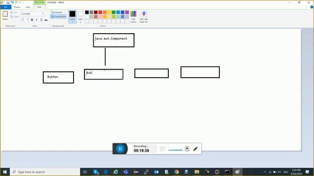Image resolution: width=314 pixels, height=176 pixels.
Task: Open Paint Help question mark icon
Action: 312,7
